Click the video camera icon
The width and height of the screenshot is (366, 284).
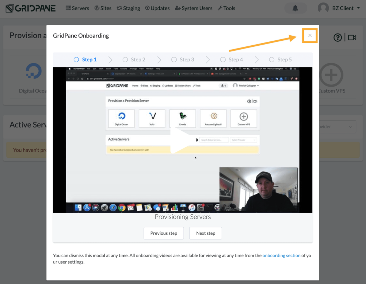pyautogui.click(x=352, y=37)
